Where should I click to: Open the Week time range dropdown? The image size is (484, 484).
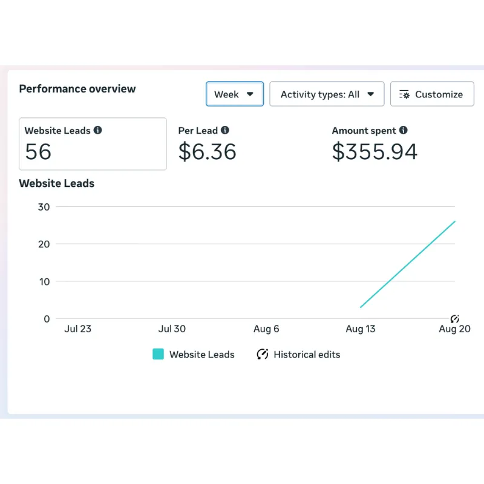tap(235, 94)
